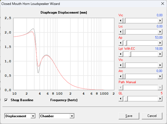Decrease Vrc with left scroll arrow

pos(121,21)
